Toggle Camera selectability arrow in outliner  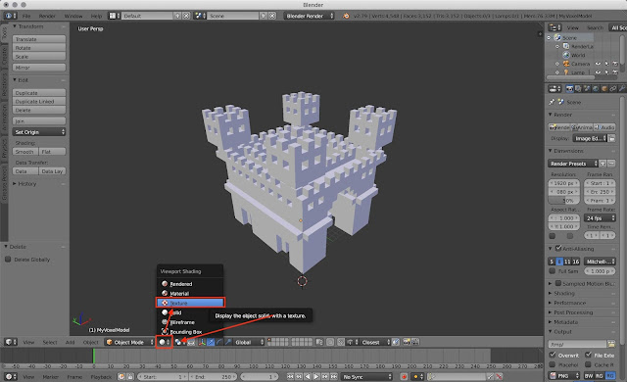606,64
